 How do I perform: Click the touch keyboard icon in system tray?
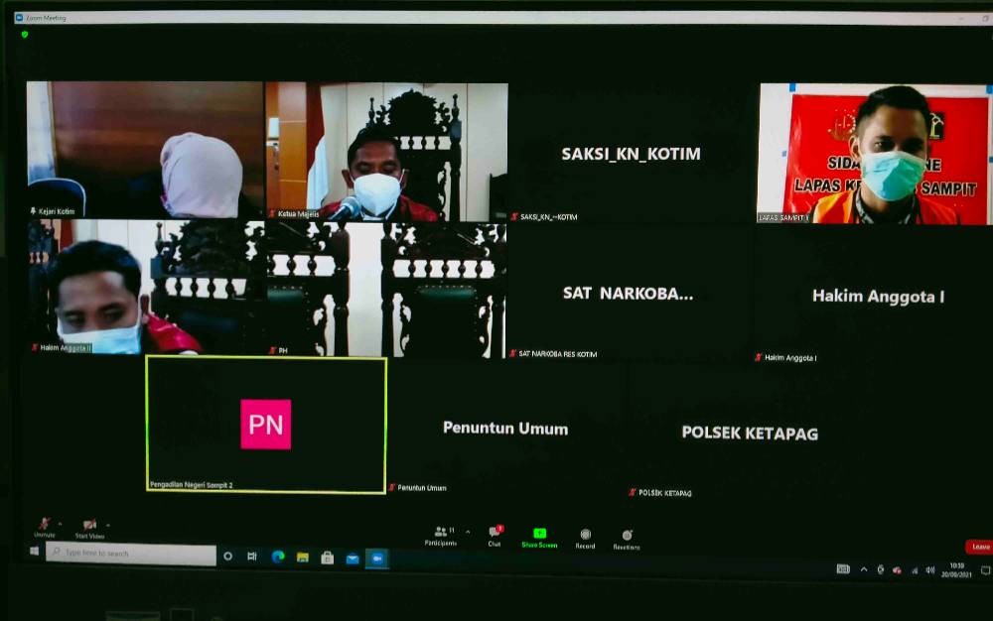click(x=843, y=568)
